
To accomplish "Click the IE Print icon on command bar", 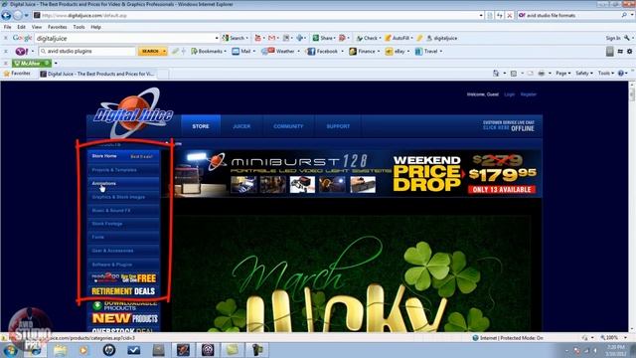I will click(541, 74).
